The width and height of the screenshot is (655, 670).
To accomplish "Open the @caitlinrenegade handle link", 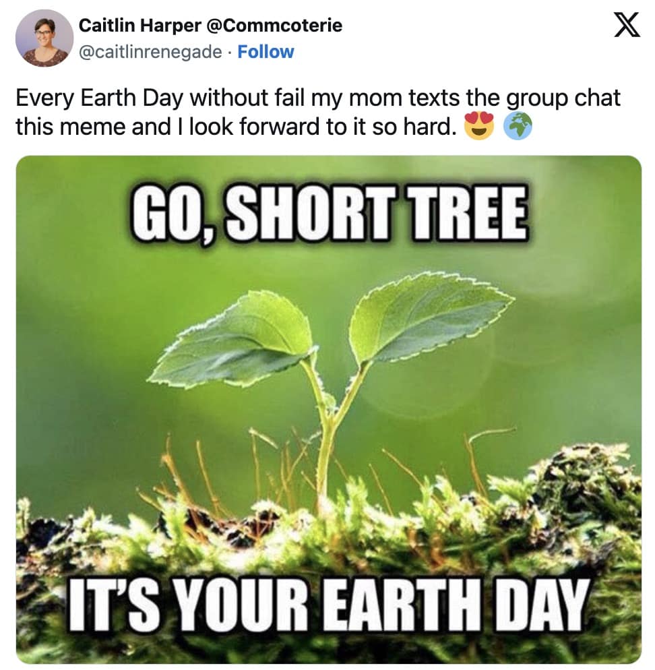I will point(150,52).
